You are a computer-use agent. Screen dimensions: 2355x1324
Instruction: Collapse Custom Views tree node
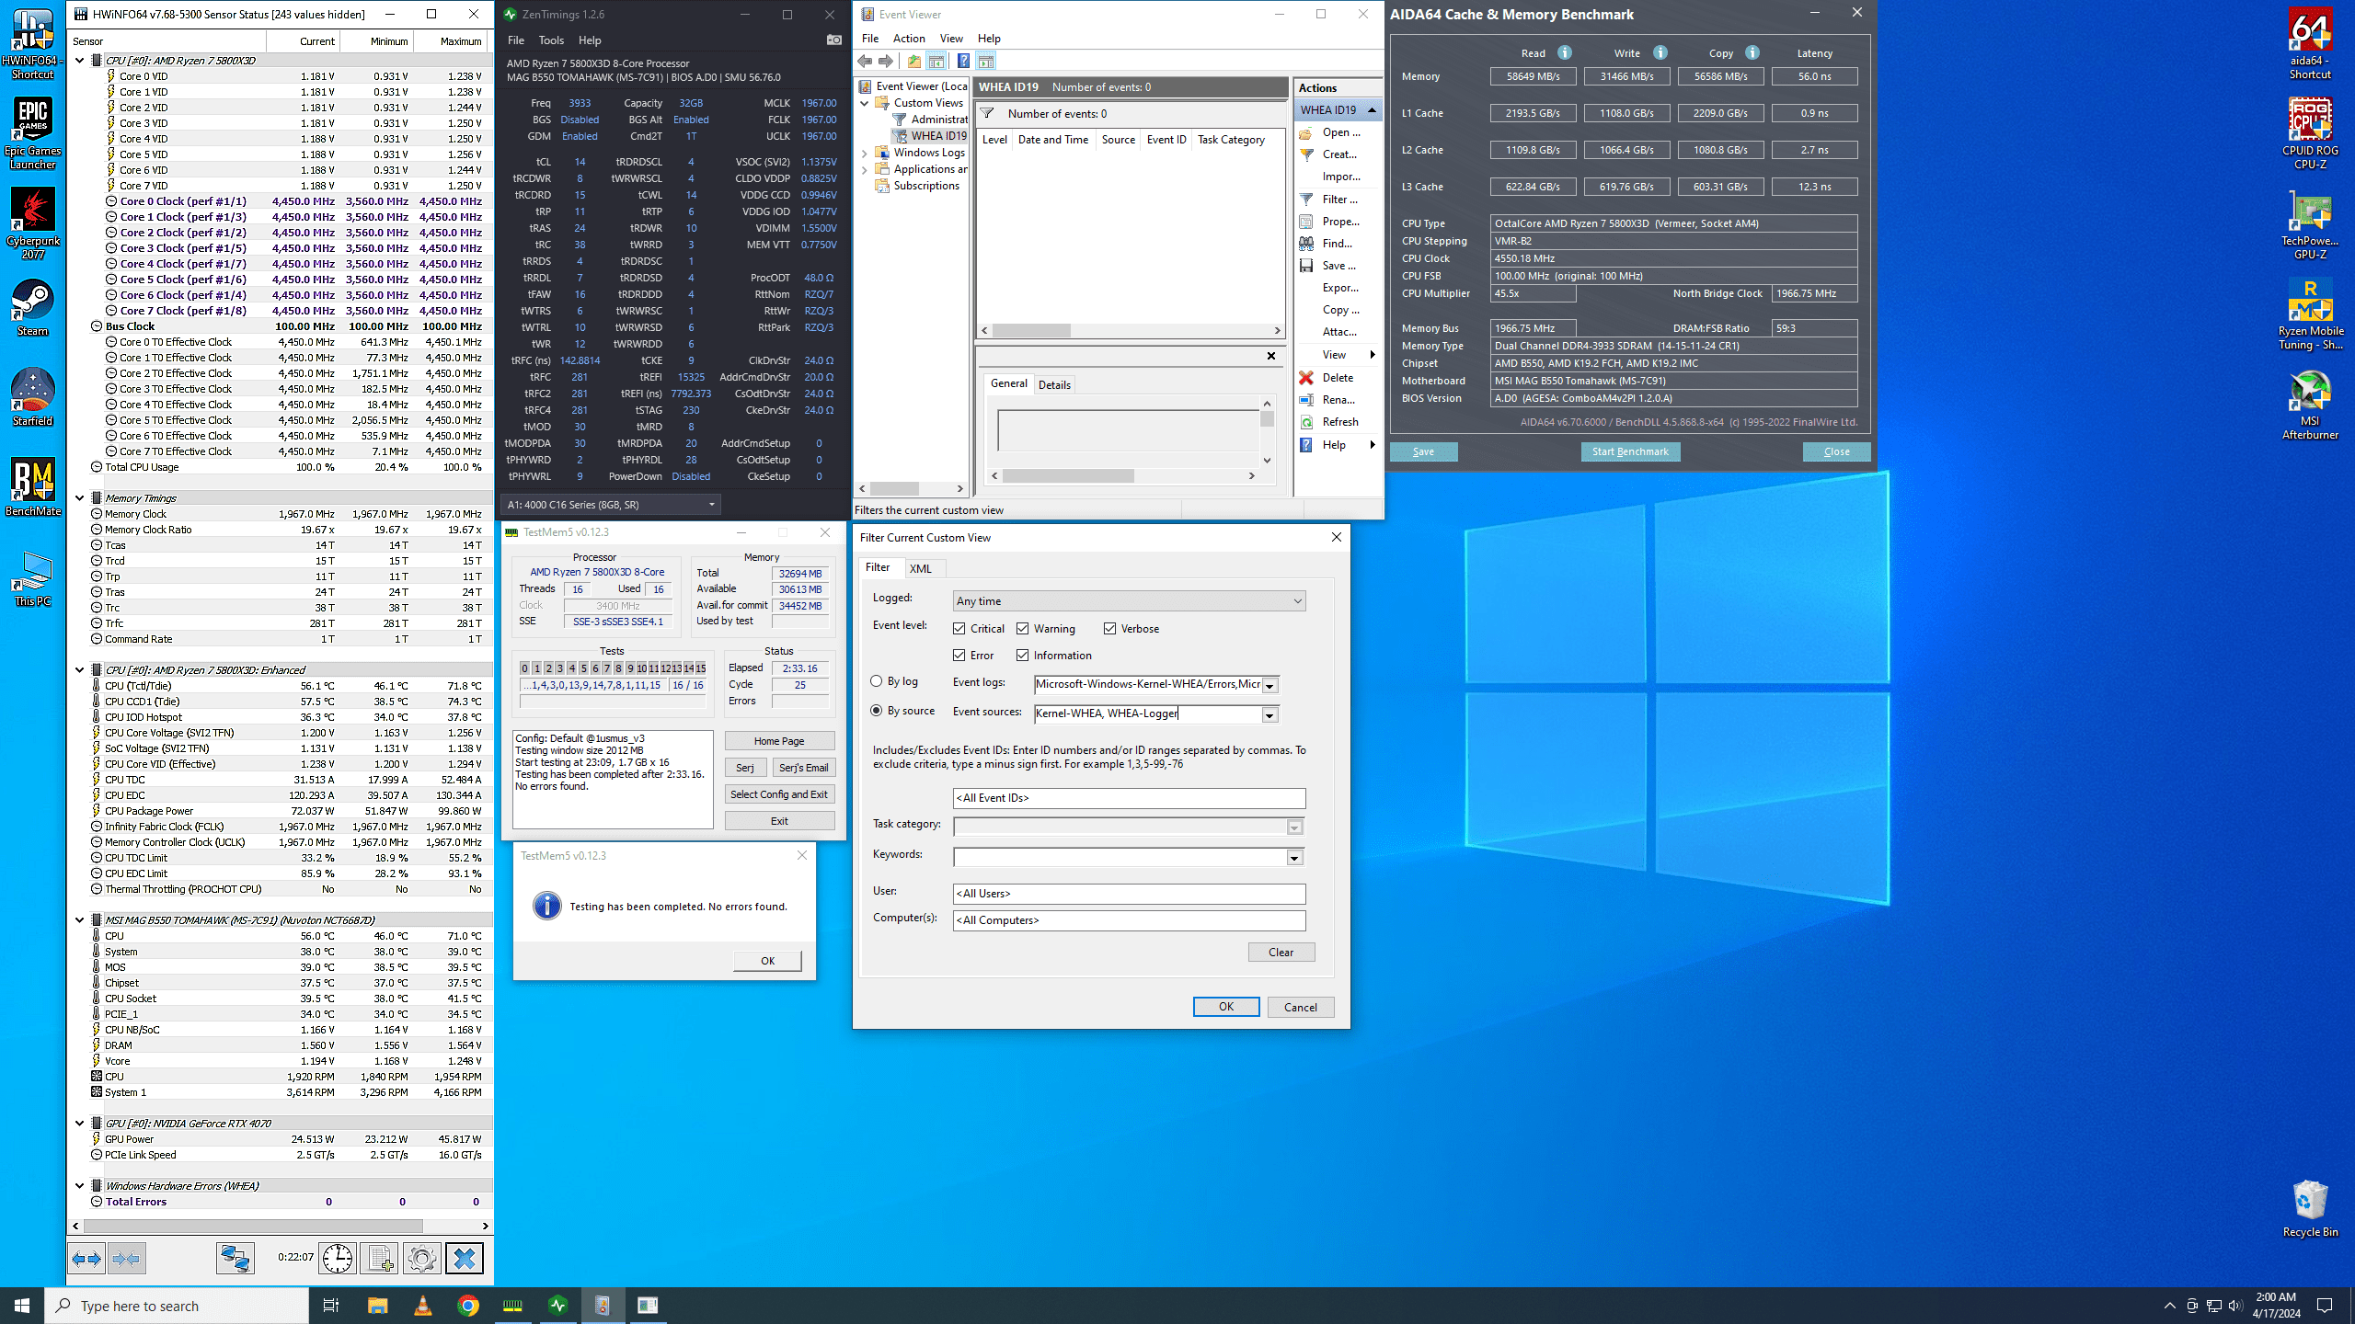(865, 103)
